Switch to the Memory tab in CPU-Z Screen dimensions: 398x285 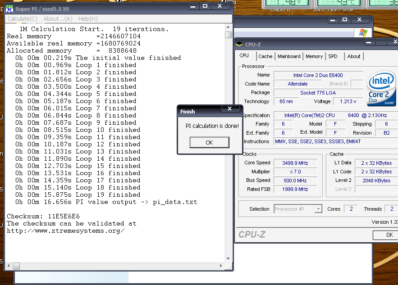pyautogui.click(x=314, y=56)
